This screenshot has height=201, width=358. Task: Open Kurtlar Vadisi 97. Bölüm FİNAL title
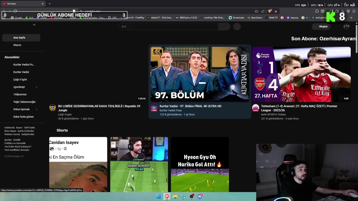tap(190, 106)
